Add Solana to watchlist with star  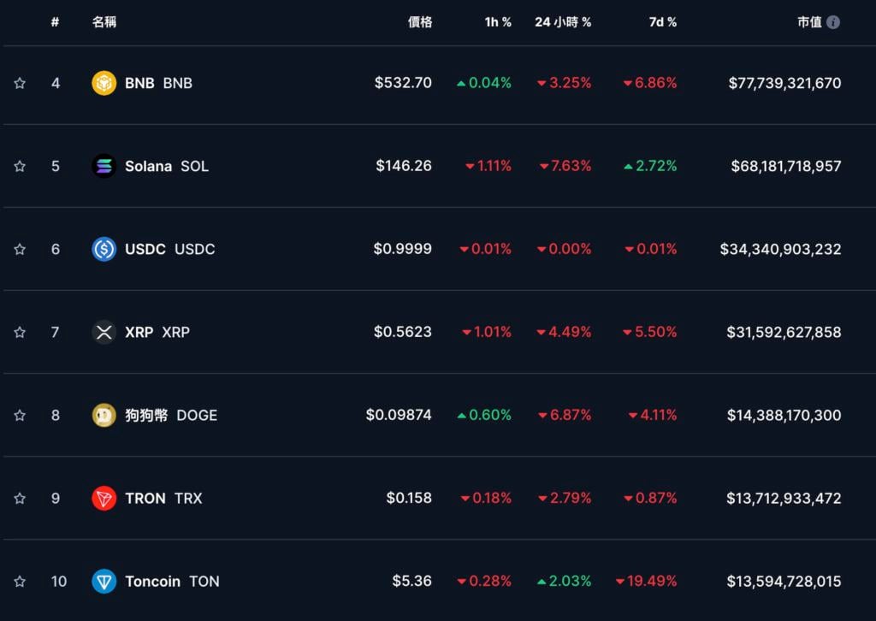click(20, 166)
